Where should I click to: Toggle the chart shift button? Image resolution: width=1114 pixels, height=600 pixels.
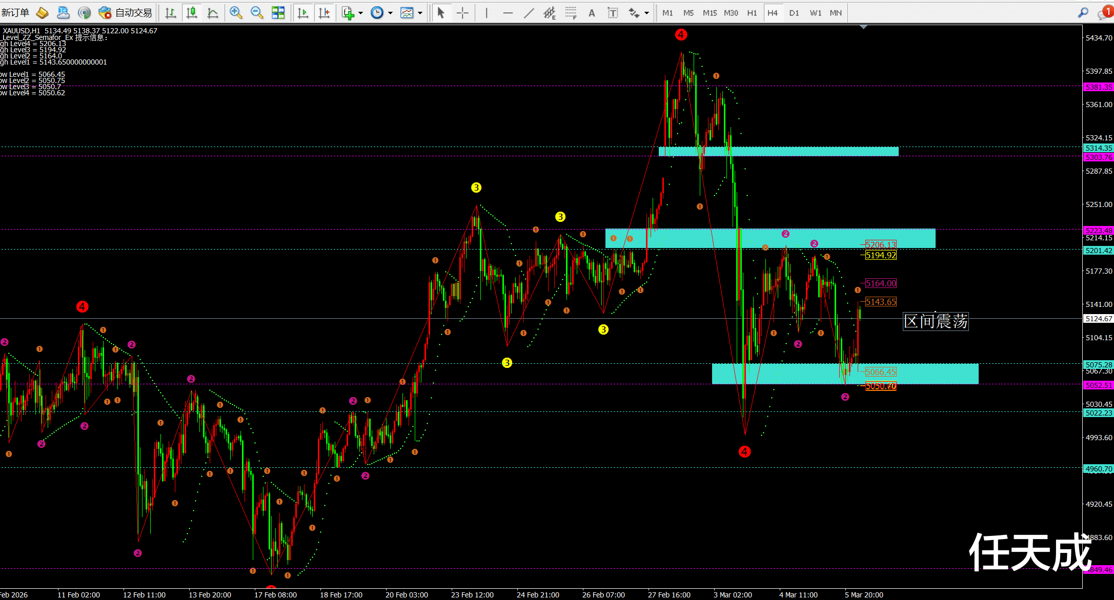pyautogui.click(x=324, y=13)
